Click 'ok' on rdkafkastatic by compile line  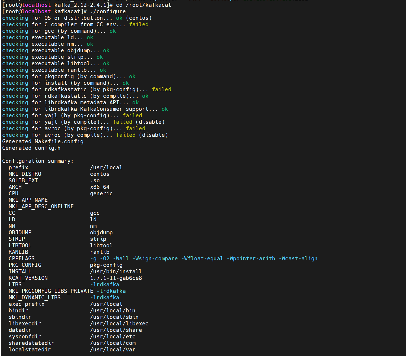coord(145,96)
